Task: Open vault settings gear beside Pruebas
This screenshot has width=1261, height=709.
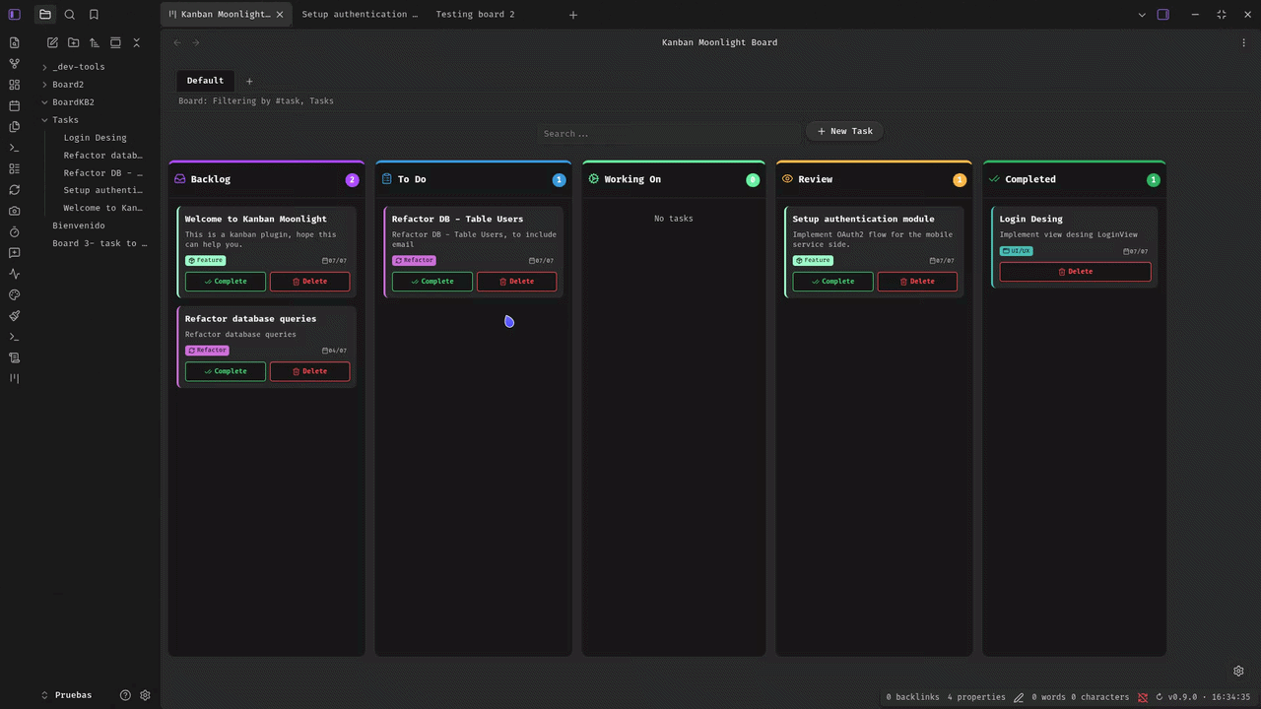Action: click(145, 695)
